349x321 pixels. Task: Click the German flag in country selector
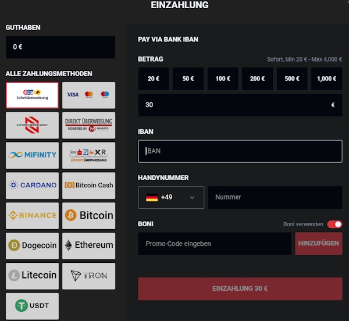click(x=152, y=198)
